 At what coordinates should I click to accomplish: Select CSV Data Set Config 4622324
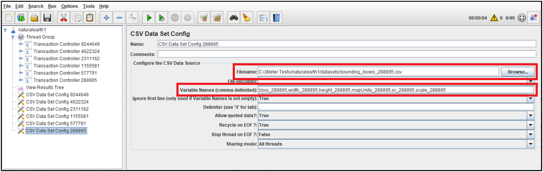pos(57,102)
